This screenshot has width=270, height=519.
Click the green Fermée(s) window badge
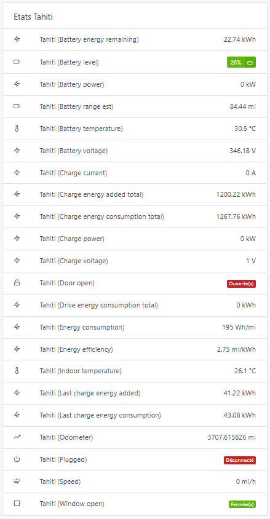coord(242,504)
